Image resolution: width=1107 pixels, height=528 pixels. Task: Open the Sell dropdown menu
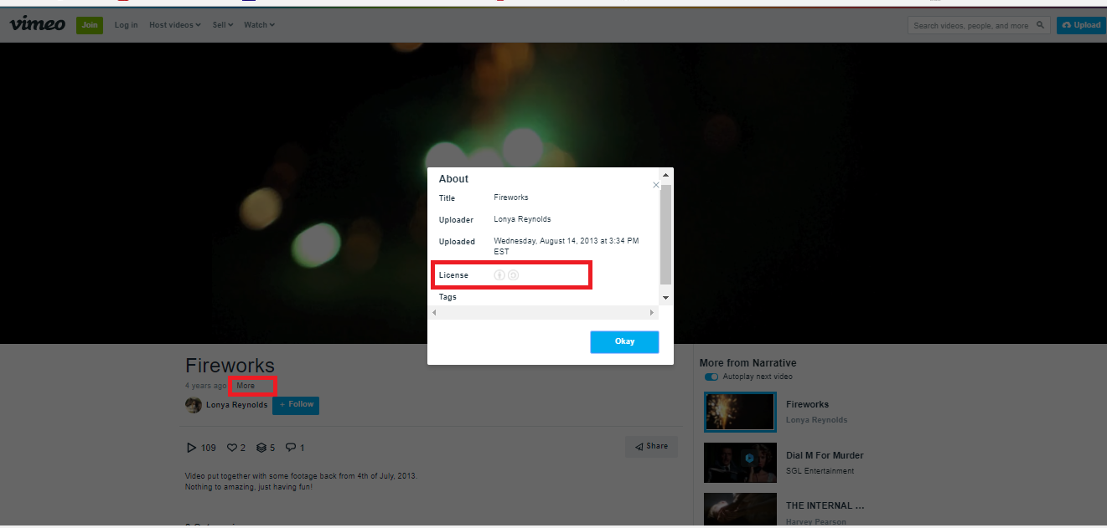click(222, 25)
